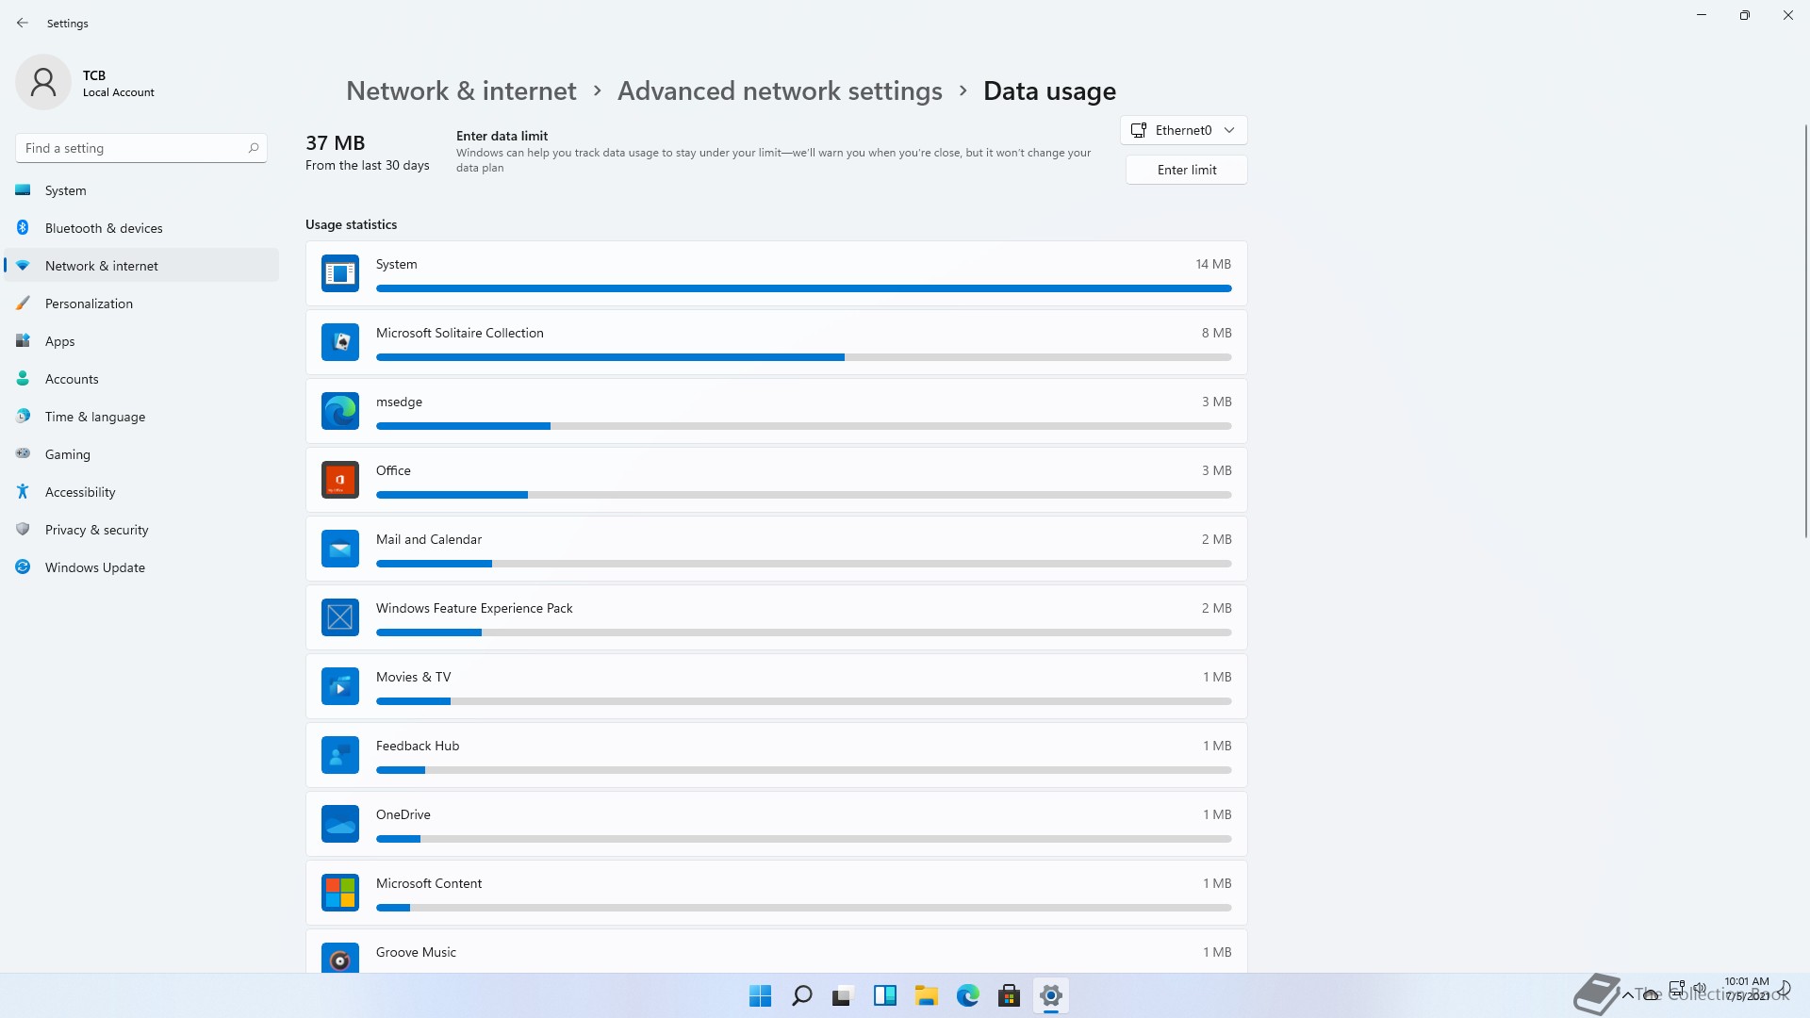Click the 'Local Account' text

click(118, 92)
